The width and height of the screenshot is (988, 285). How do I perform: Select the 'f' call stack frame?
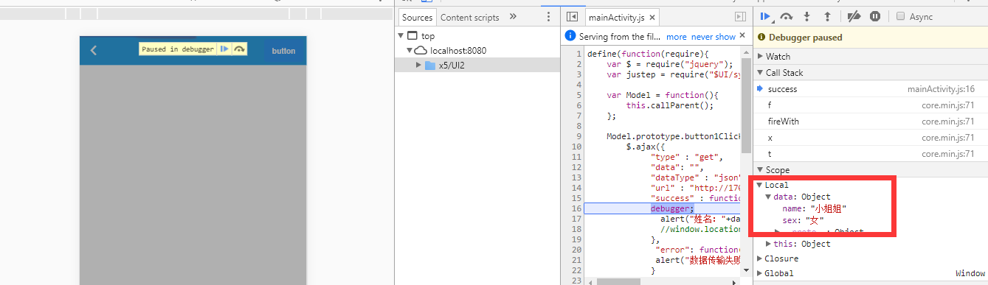click(871, 105)
